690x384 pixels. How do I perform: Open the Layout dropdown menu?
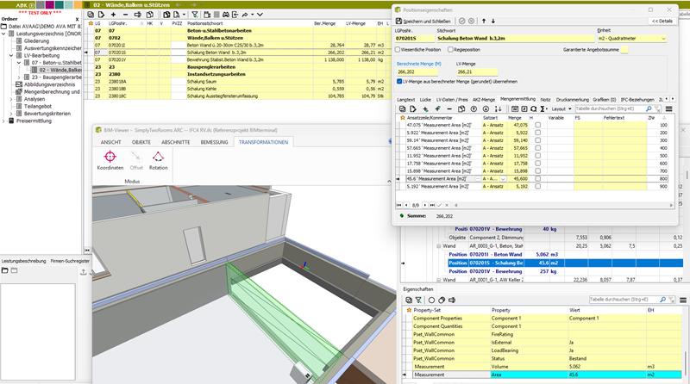561,109
